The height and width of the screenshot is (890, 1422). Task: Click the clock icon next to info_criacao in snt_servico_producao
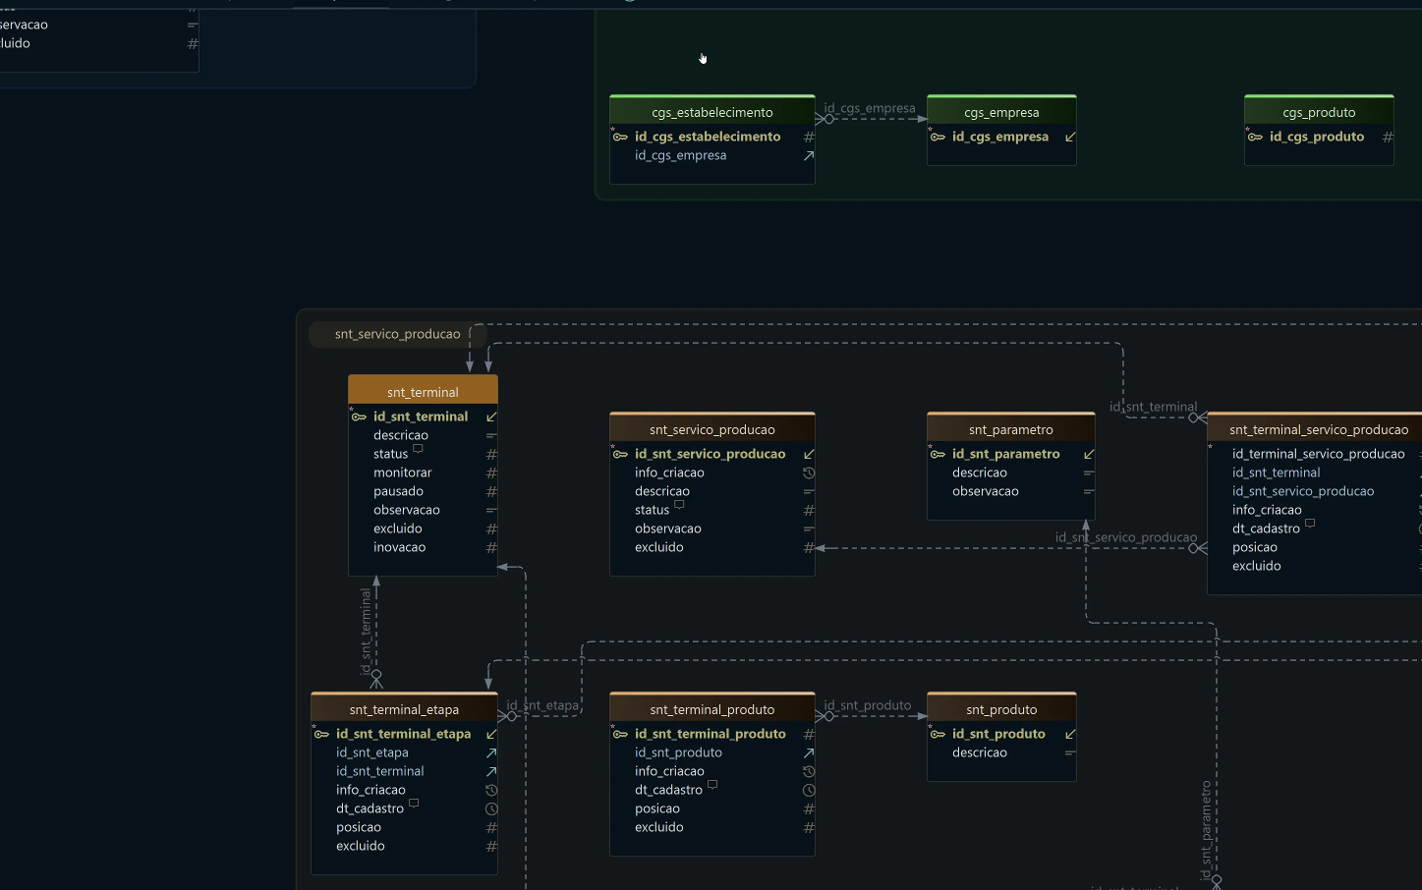point(808,473)
